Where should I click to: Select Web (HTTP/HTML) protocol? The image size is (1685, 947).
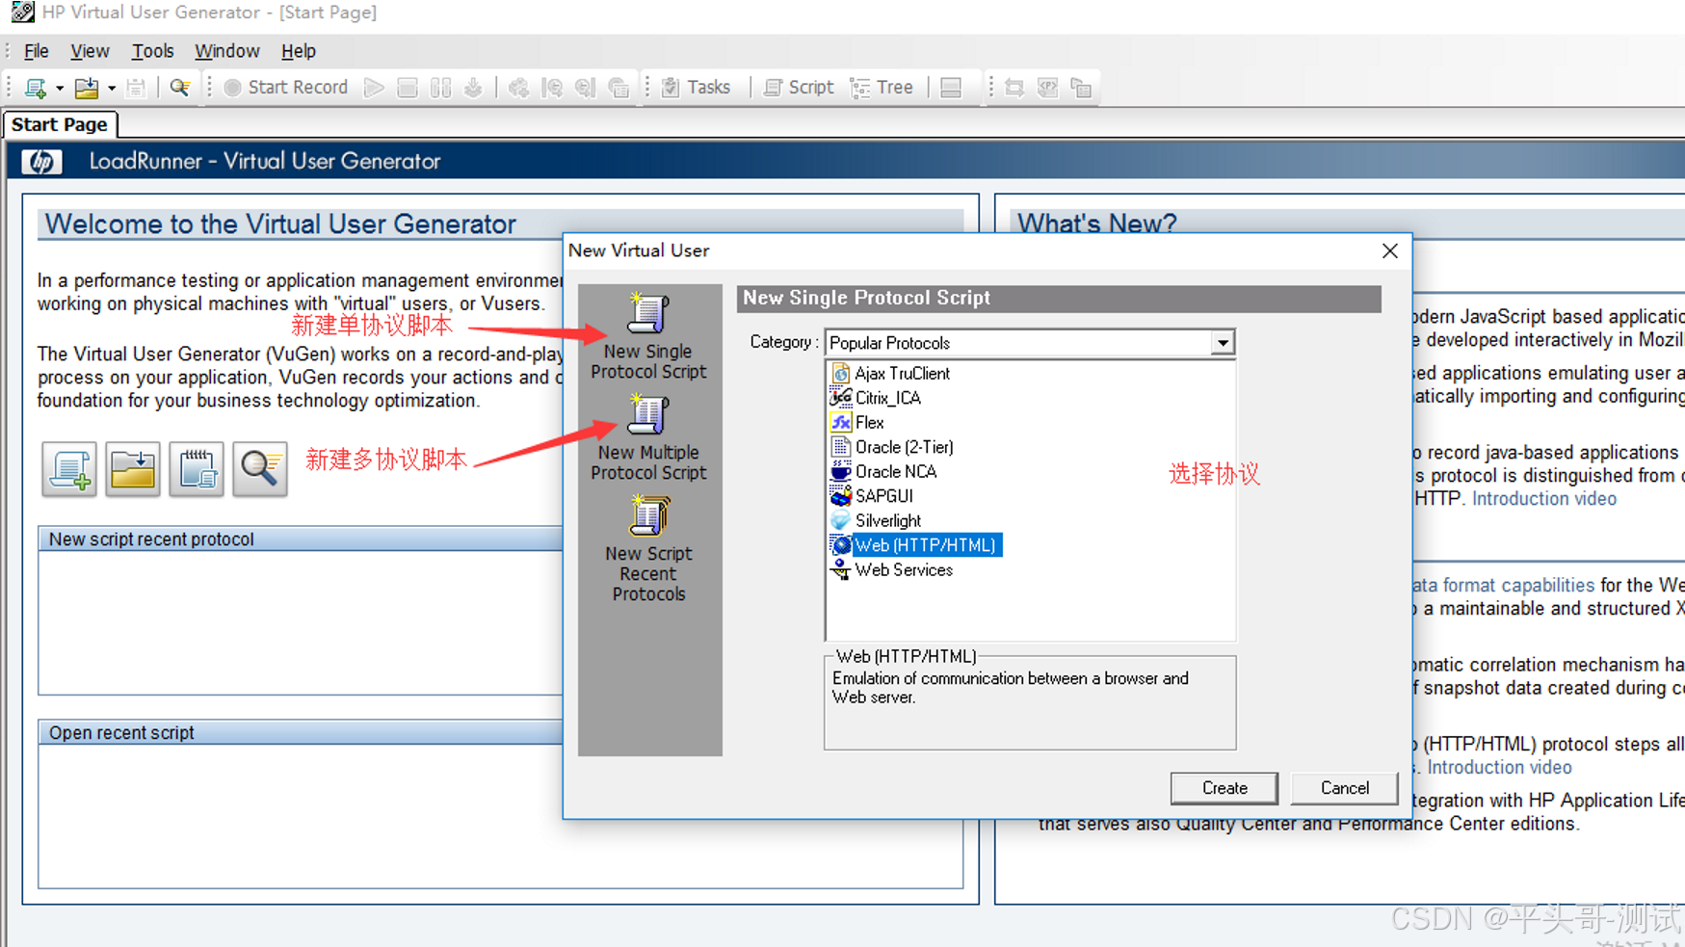click(915, 545)
